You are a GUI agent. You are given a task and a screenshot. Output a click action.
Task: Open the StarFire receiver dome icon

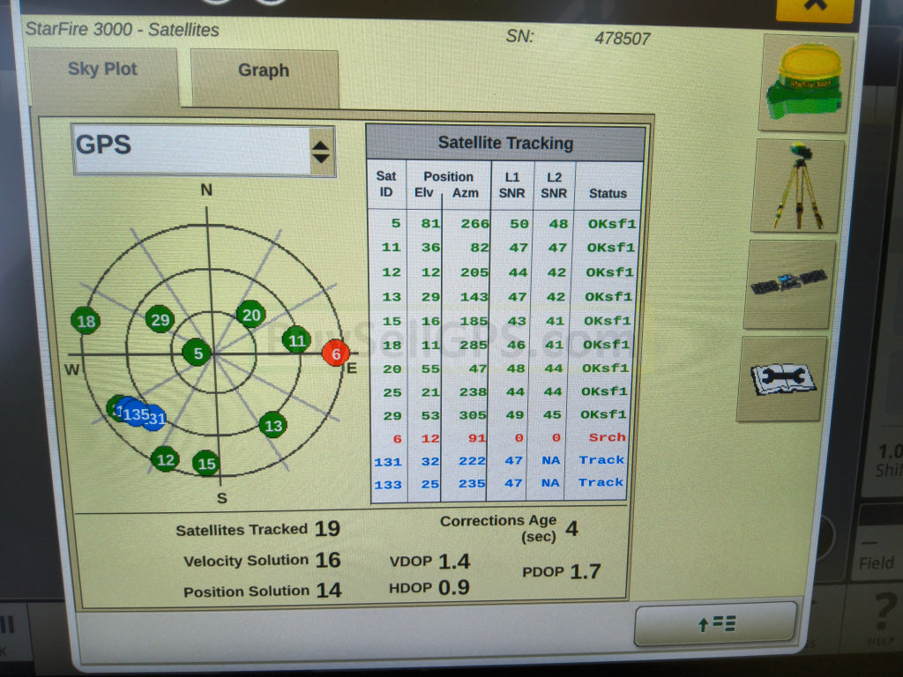[x=805, y=82]
